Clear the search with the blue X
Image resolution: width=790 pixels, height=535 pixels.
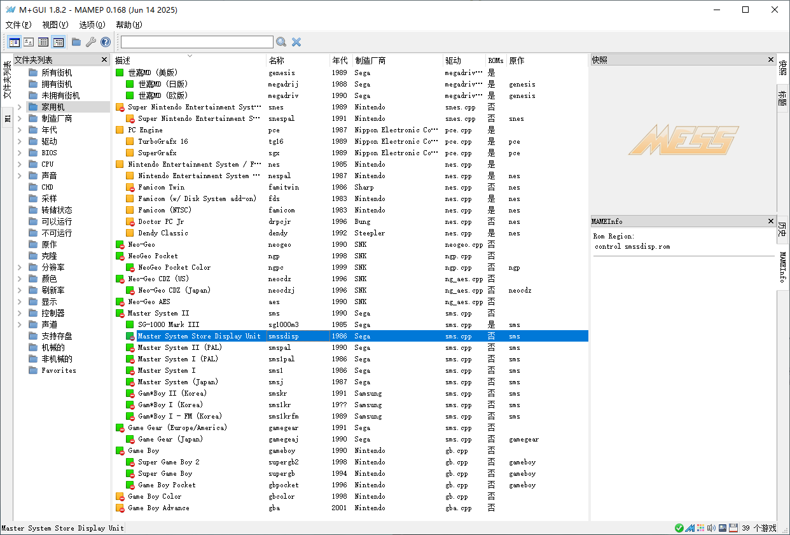[296, 42]
